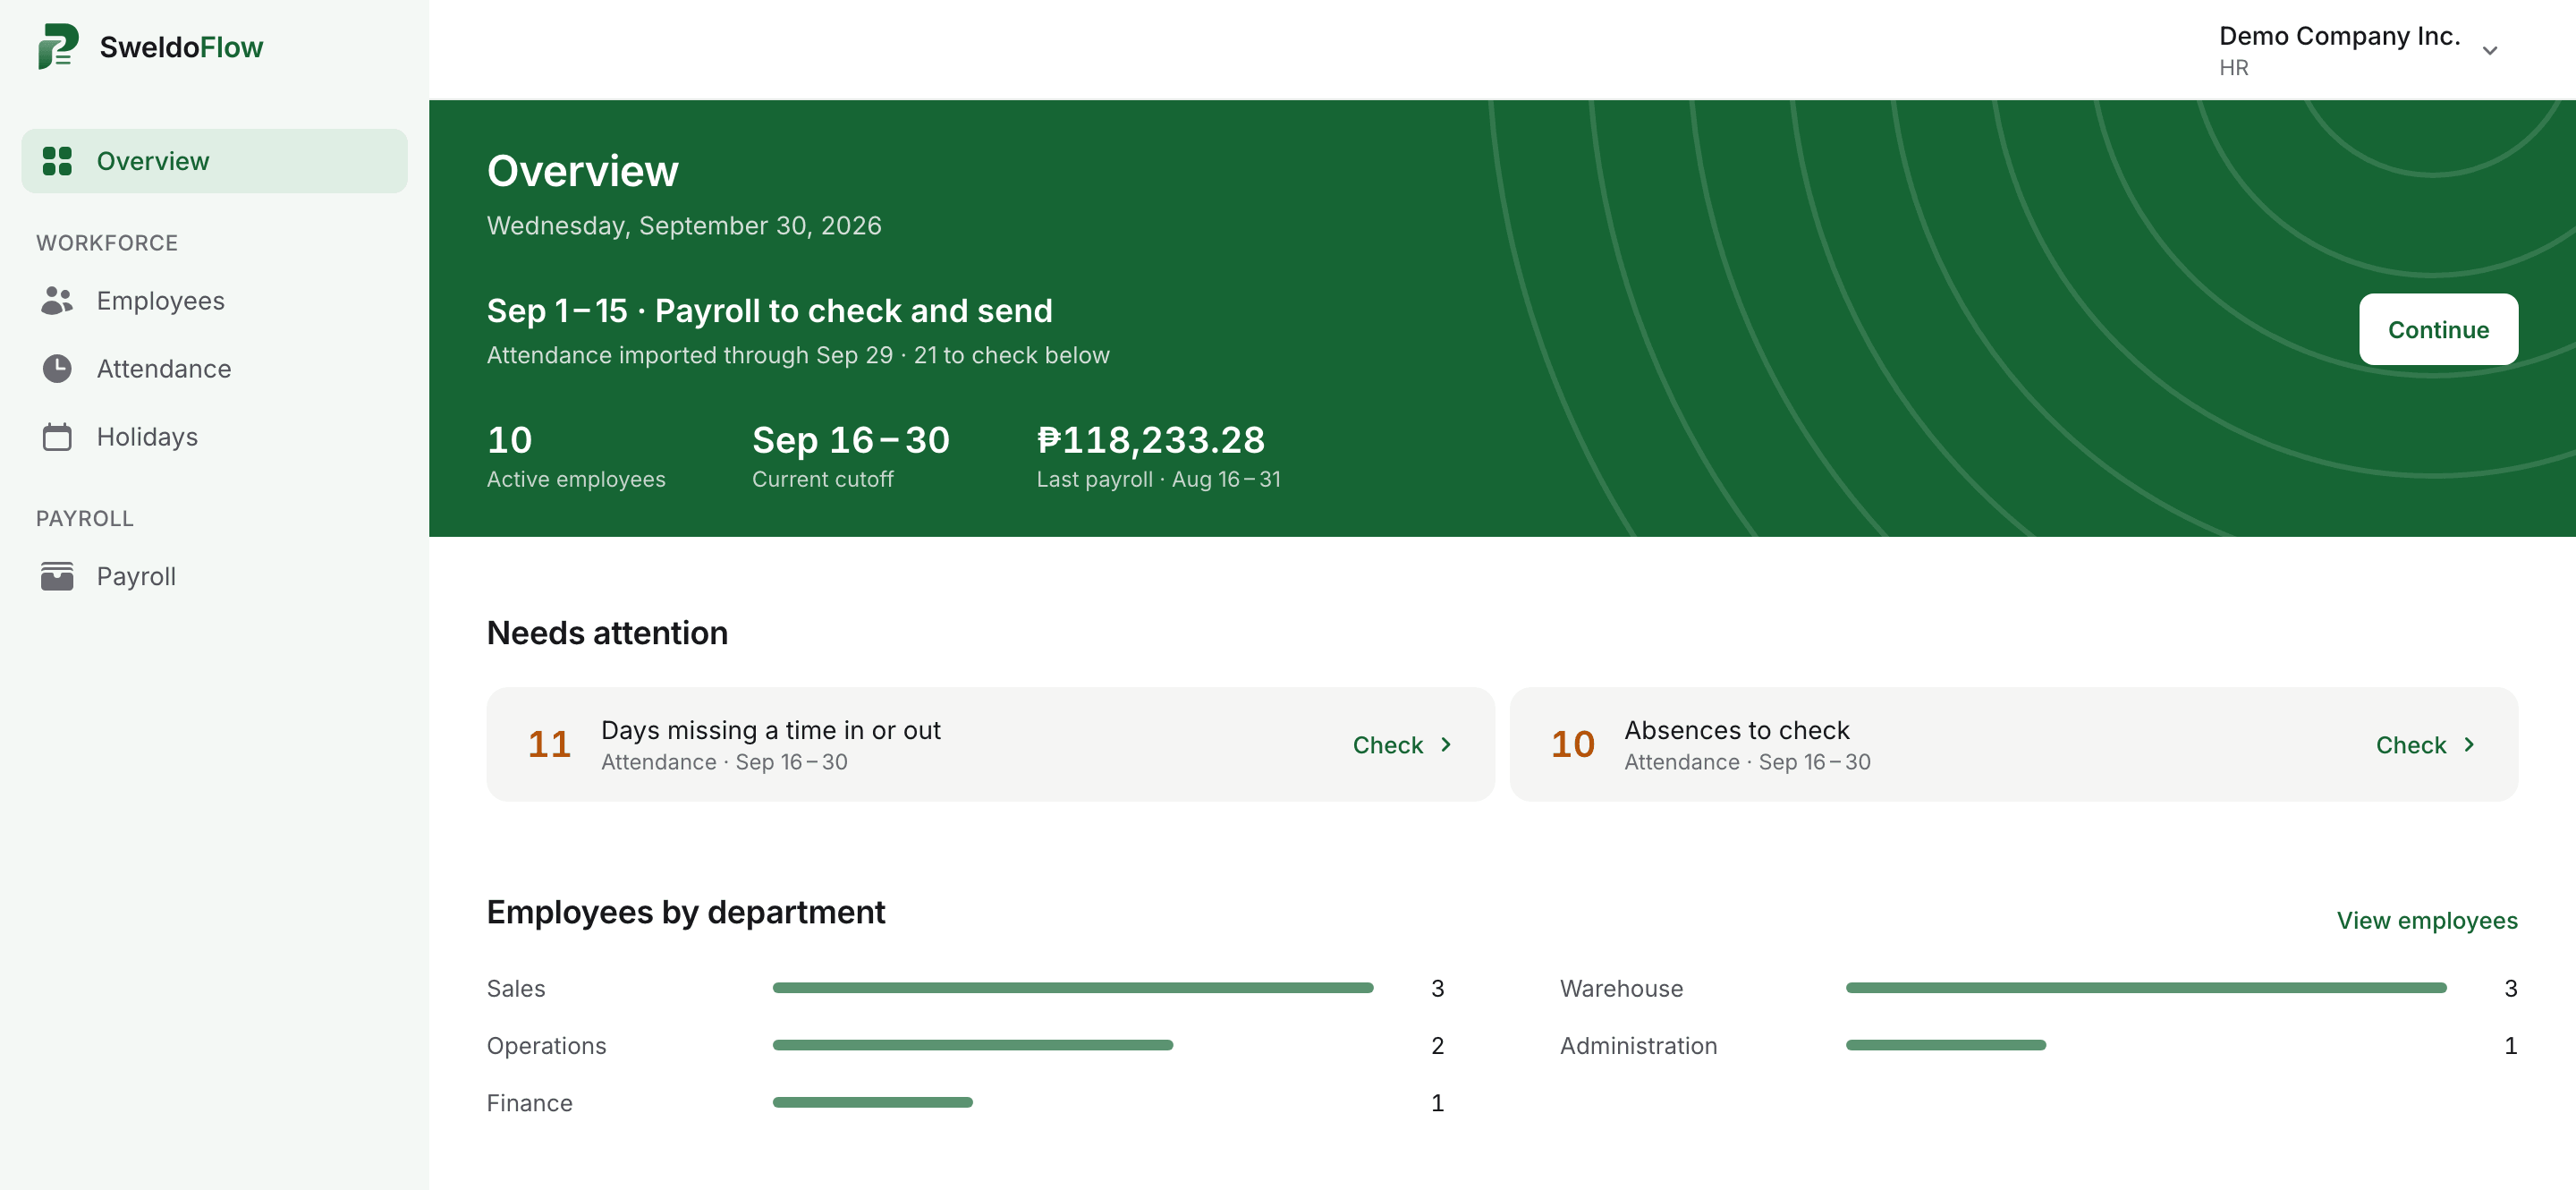Click the Administration department bar
Image resolution: width=2576 pixels, height=1190 pixels.
pos(1945,1045)
